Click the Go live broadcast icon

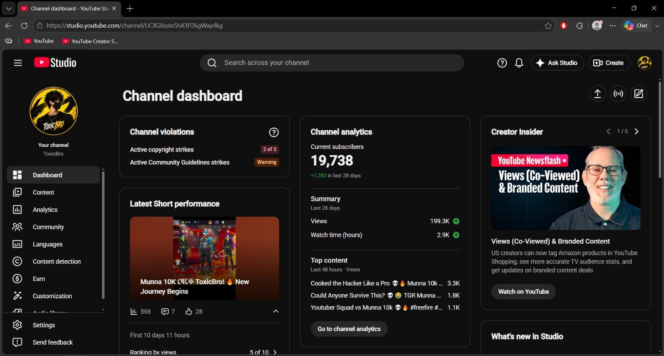[618, 94]
